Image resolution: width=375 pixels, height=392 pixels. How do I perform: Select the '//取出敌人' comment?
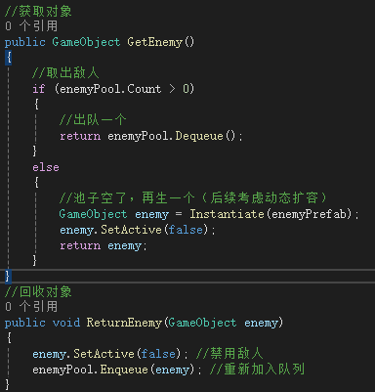coord(65,72)
